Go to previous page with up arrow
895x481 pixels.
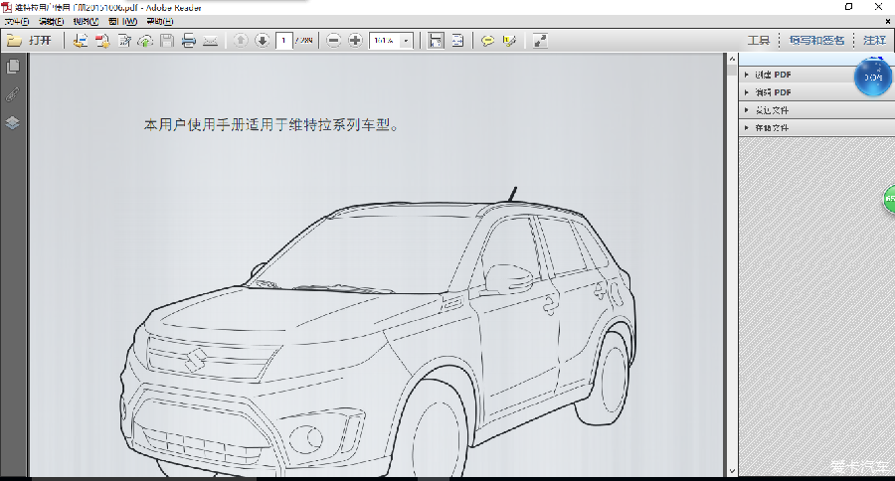[241, 41]
